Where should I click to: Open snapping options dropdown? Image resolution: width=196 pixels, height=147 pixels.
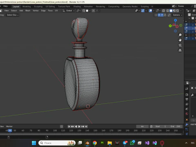click(88, 11)
